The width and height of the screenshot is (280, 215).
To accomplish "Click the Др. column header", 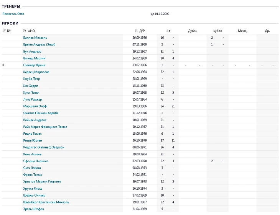I will 267,31.
